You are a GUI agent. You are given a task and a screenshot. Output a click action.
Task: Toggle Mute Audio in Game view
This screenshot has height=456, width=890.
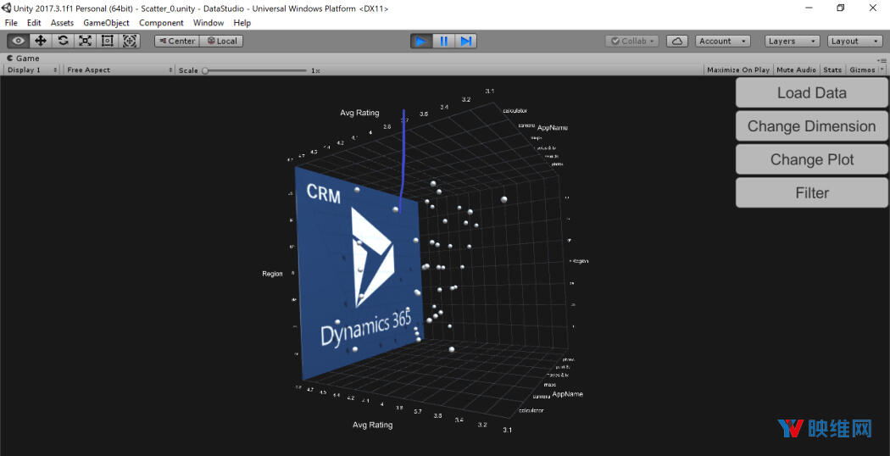(796, 70)
